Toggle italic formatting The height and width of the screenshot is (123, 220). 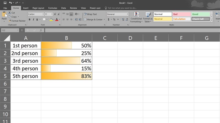point(33,19)
